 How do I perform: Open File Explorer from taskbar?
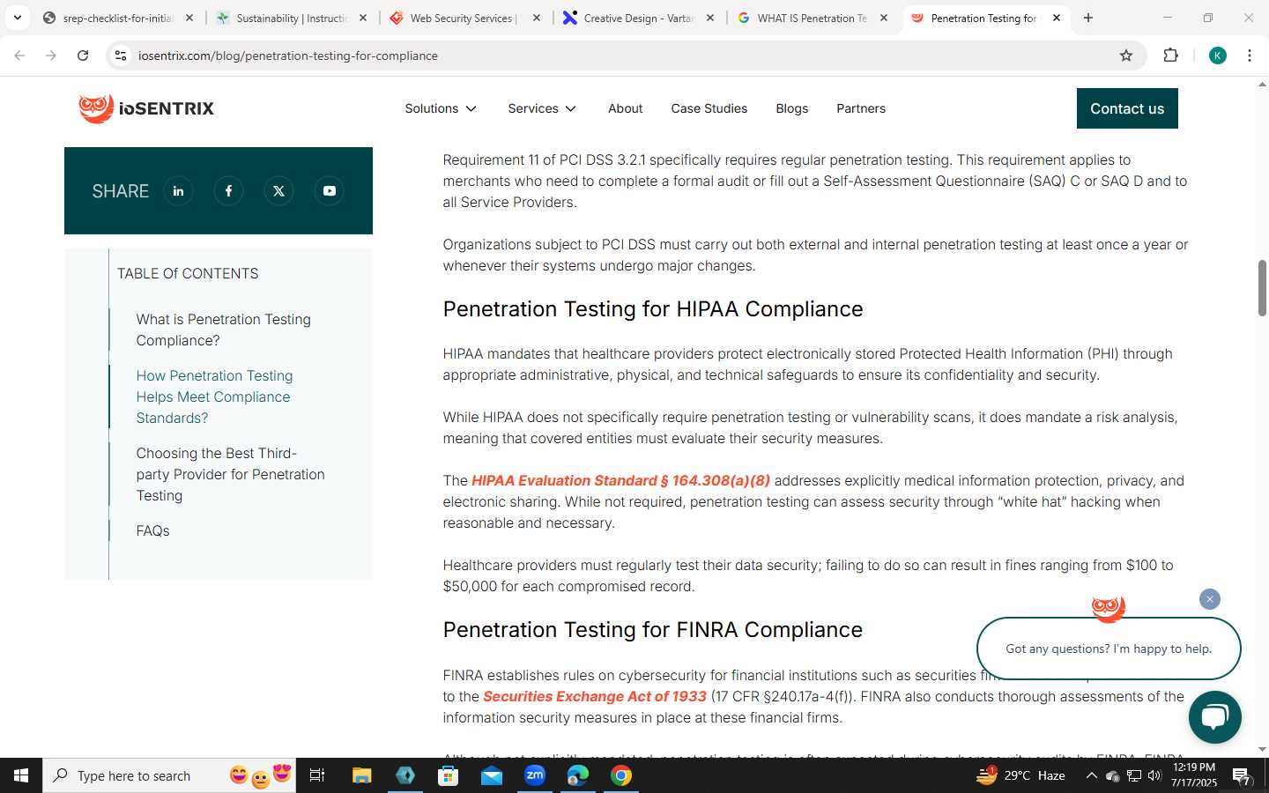(361, 775)
